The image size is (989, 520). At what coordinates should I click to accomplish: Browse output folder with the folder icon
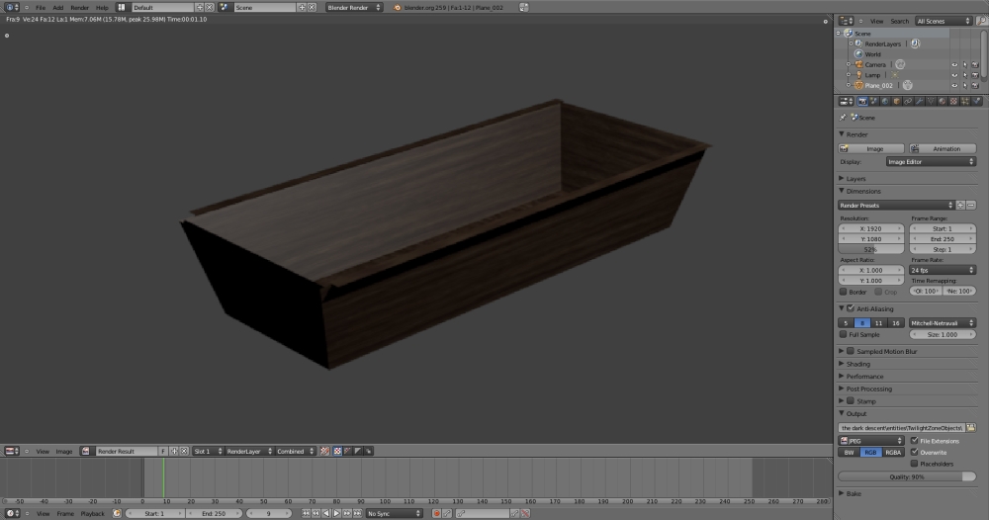click(970, 427)
